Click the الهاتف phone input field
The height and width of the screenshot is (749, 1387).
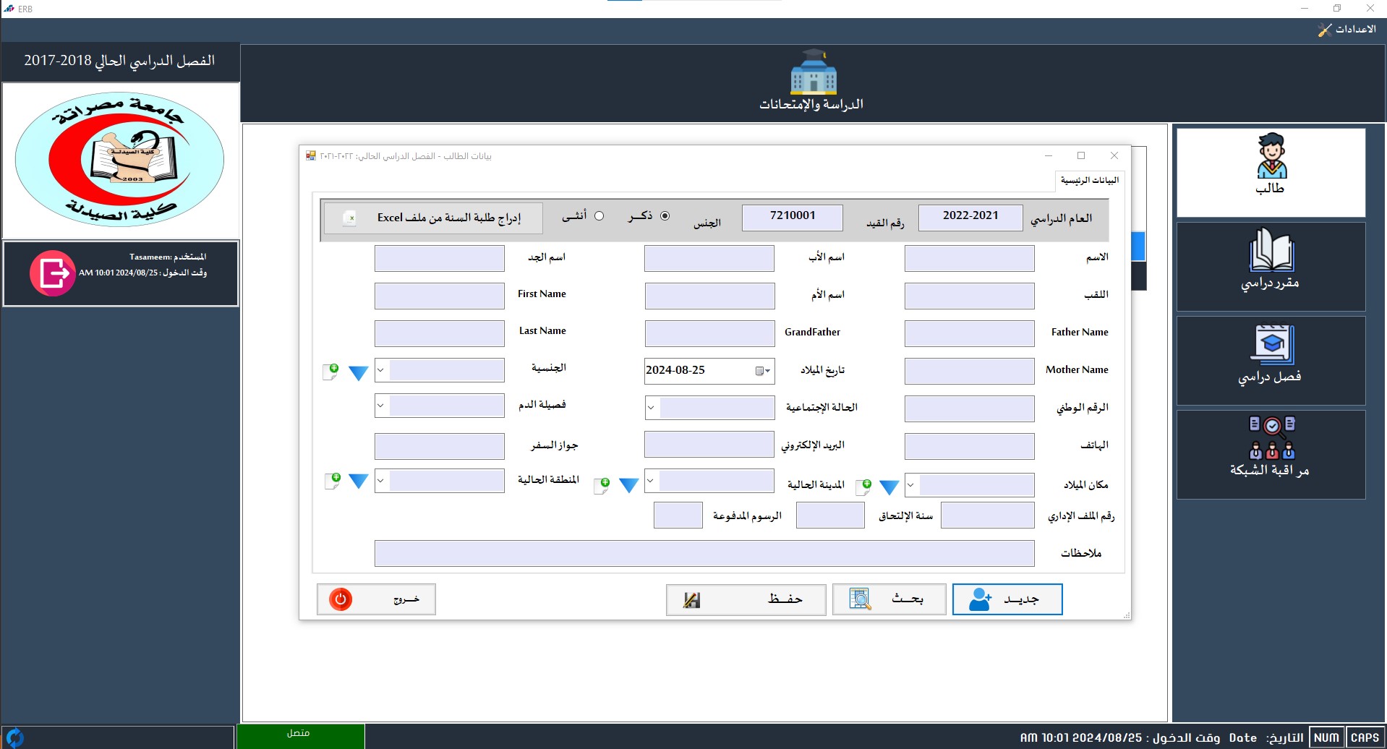(x=969, y=446)
